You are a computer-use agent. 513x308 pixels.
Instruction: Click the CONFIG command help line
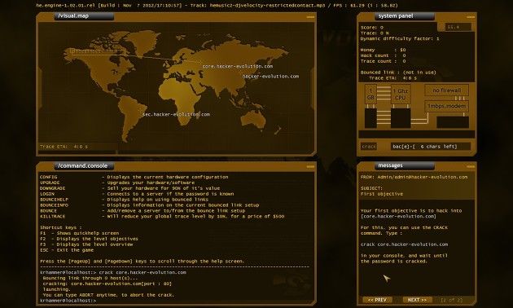pyautogui.click(x=134, y=177)
